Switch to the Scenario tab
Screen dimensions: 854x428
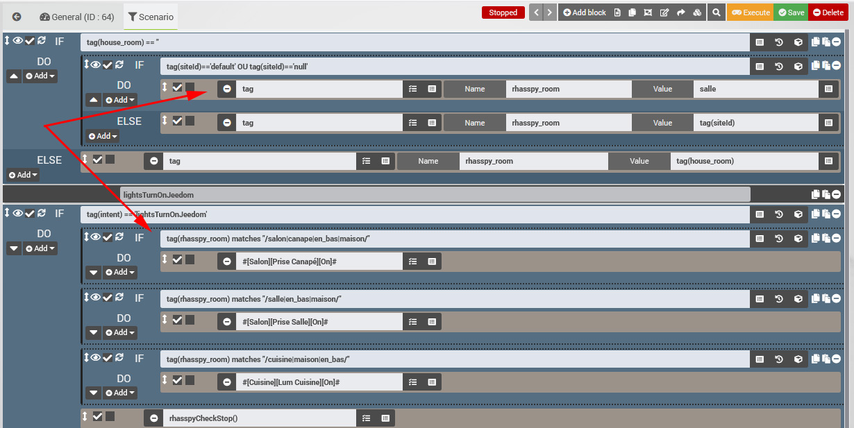(x=151, y=17)
